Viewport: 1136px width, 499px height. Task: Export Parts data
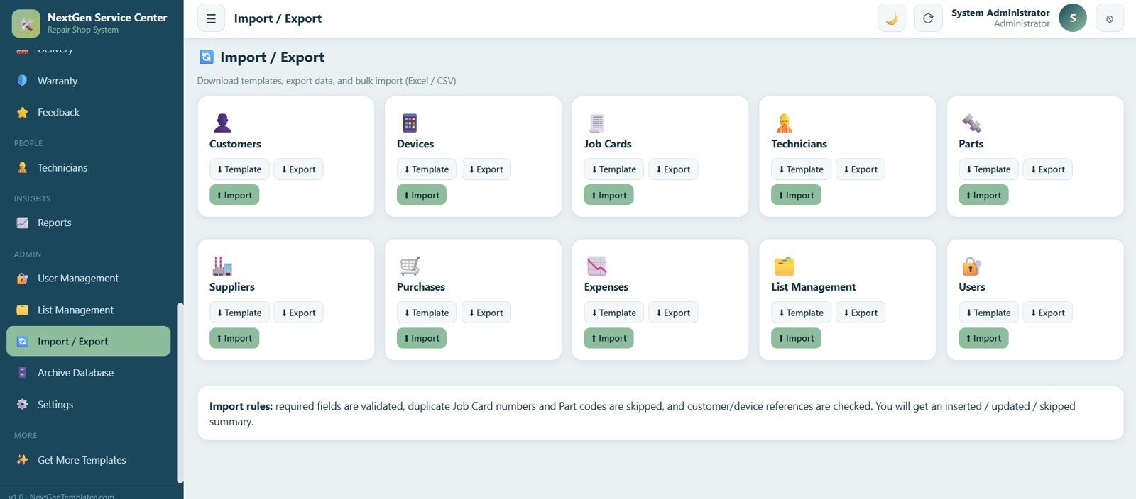click(x=1048, y=169)
